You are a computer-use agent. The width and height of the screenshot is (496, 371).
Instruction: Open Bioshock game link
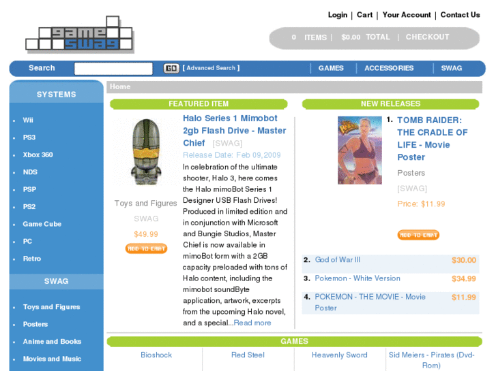(156, 355)
